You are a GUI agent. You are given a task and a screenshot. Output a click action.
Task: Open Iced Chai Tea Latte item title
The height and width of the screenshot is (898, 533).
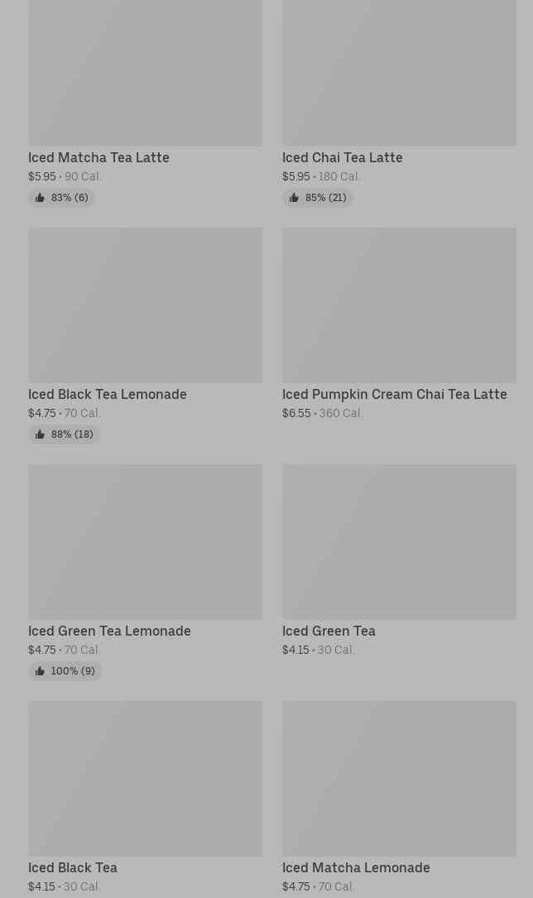(x=342, y=157)
